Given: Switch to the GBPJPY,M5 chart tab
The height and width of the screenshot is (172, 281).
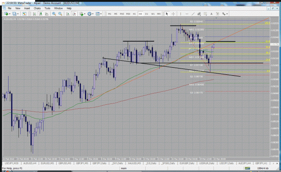Looking at the screenshot, I should 82,163.
